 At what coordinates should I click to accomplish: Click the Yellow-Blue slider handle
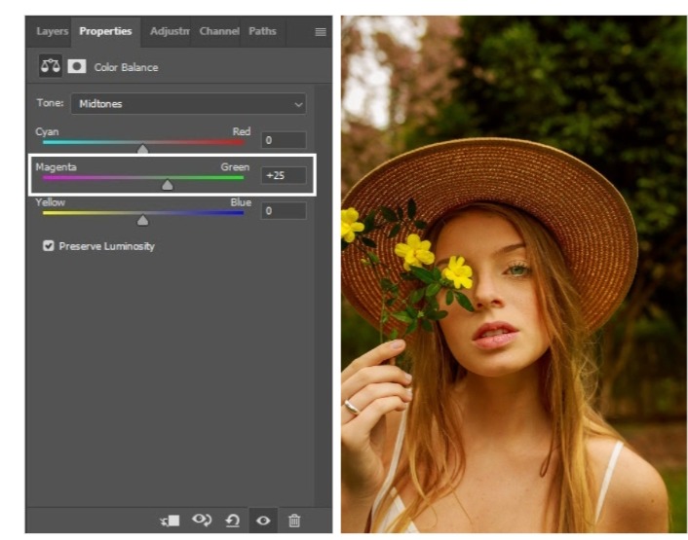coord(143,220)
